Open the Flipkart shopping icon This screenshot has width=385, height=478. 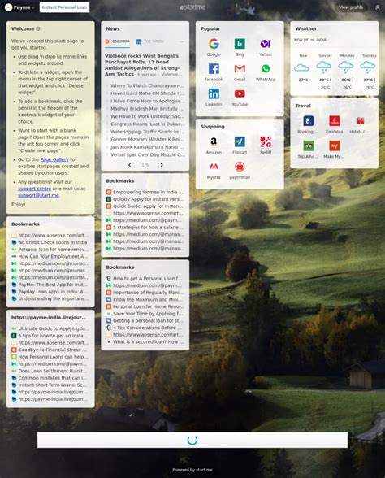tap(240, 141)
